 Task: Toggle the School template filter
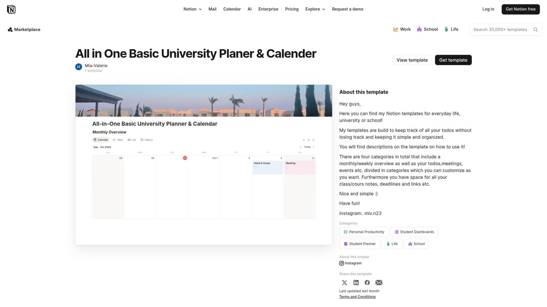pyautogui.click(x=427, y=29)
